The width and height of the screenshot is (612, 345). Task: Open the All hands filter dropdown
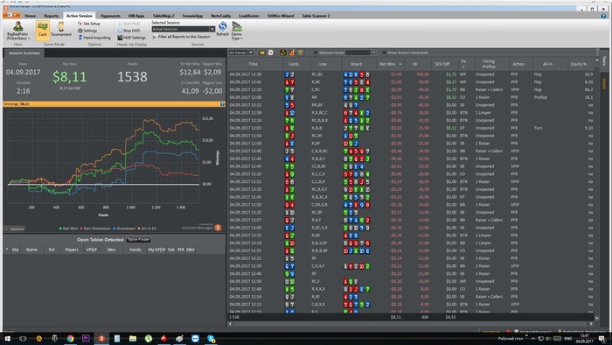coord(240,53)
